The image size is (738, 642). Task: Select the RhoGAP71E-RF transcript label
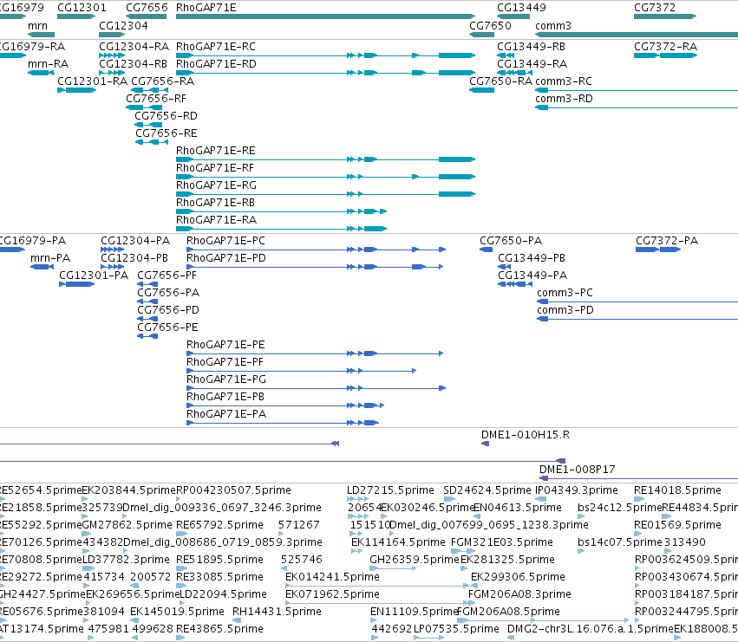(214, 168)
